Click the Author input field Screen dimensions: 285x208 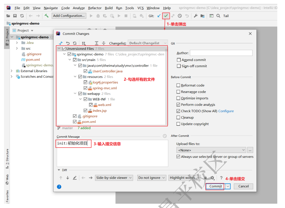point(221,53)
